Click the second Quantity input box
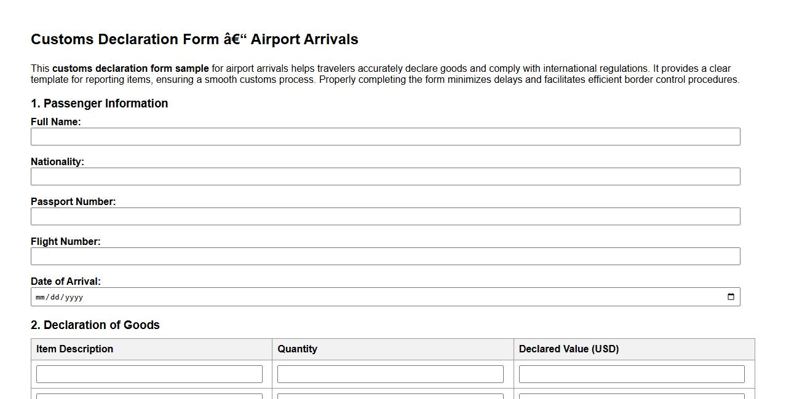786x399 pixels. coord(390,397)
